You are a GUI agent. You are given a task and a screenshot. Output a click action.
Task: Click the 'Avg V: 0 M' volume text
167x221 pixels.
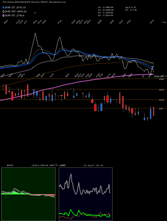[x=130, y=7]
